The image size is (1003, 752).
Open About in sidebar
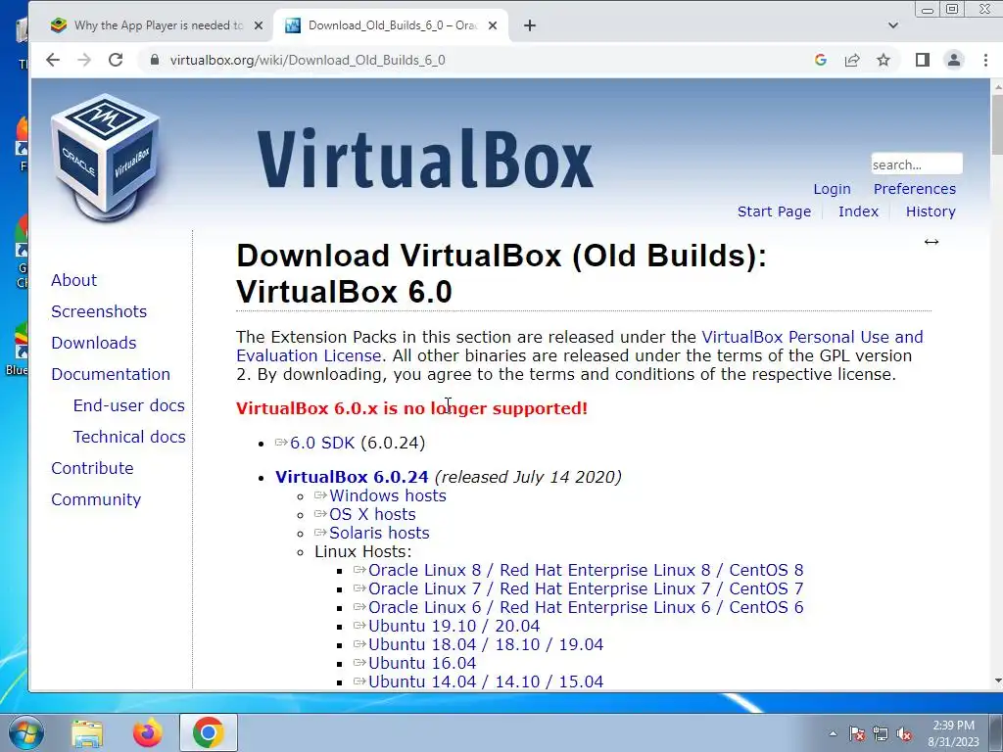click(x=74, y=280)
